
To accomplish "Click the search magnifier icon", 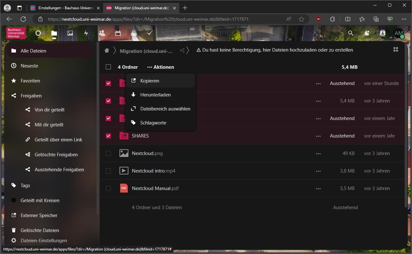I will click(351, 33).
